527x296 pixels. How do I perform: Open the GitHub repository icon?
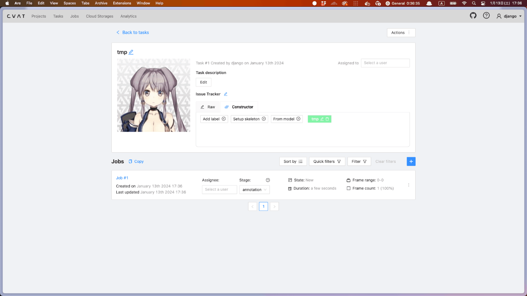473,16
